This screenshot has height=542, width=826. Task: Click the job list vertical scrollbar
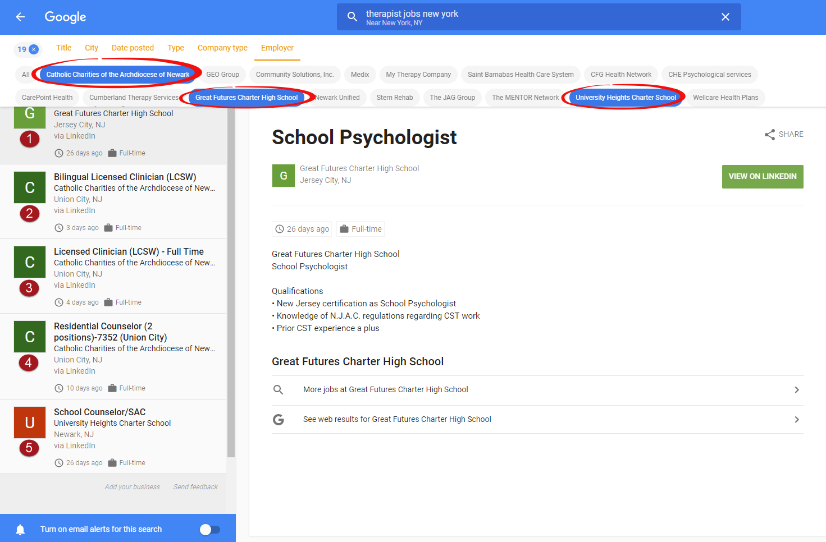[x=231, y=281]
